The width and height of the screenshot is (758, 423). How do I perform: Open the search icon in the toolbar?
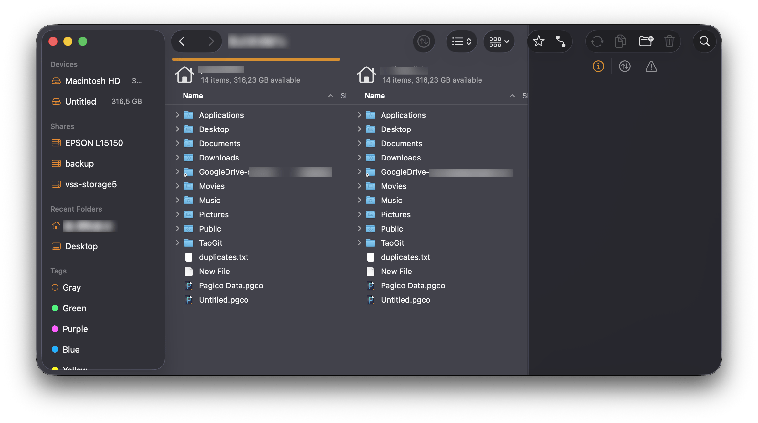pos(704,41)
